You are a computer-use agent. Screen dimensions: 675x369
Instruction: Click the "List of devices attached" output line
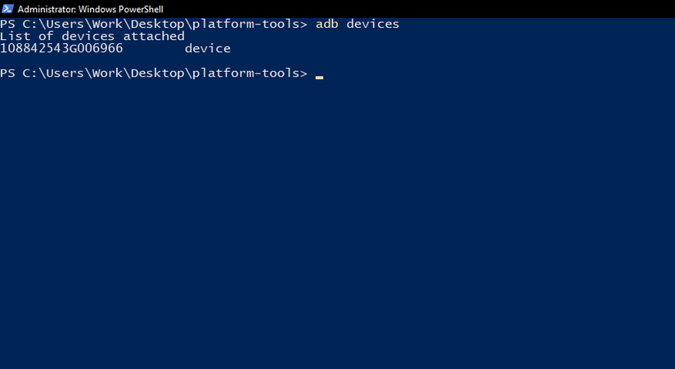pos(92,36)
